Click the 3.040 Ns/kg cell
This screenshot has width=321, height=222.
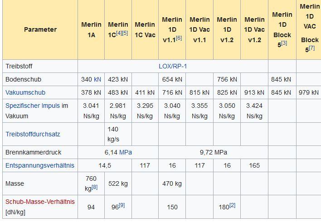point(172,111)
